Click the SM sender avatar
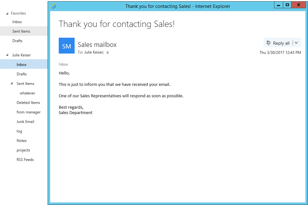This screenshot has width=308, height=205. [x=67, y=46]
